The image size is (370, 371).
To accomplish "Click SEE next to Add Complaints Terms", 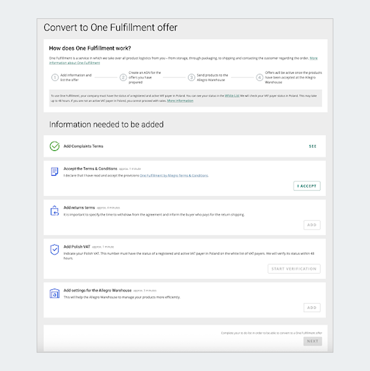I will (312, 146).
